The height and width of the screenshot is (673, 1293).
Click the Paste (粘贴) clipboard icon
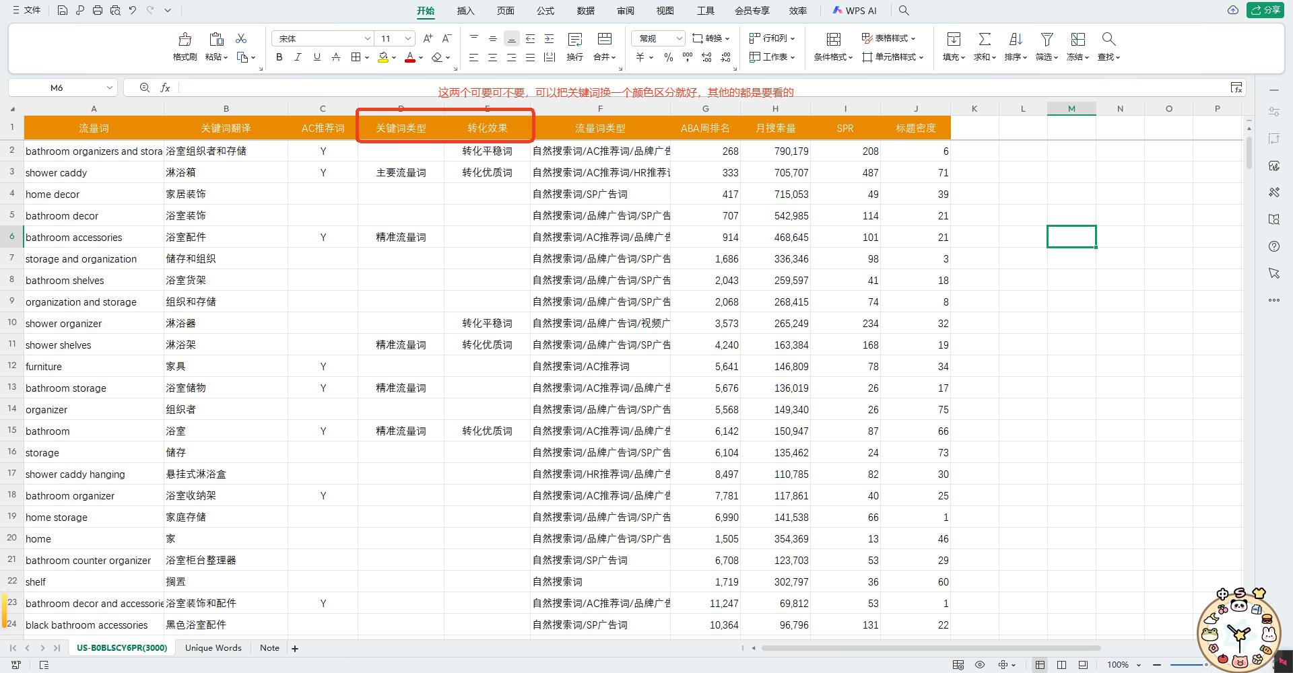(216, 39)
